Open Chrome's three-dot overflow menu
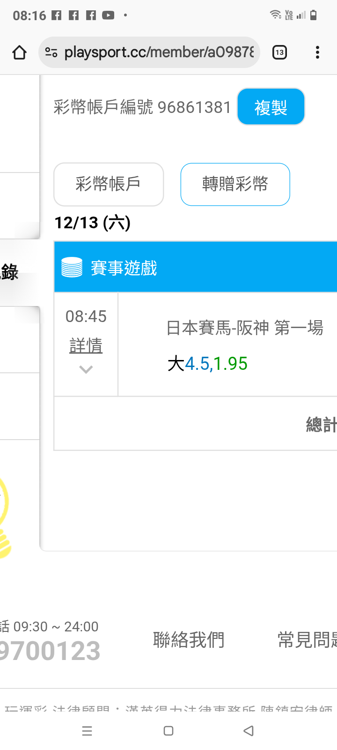 click(x=317, y=52)
